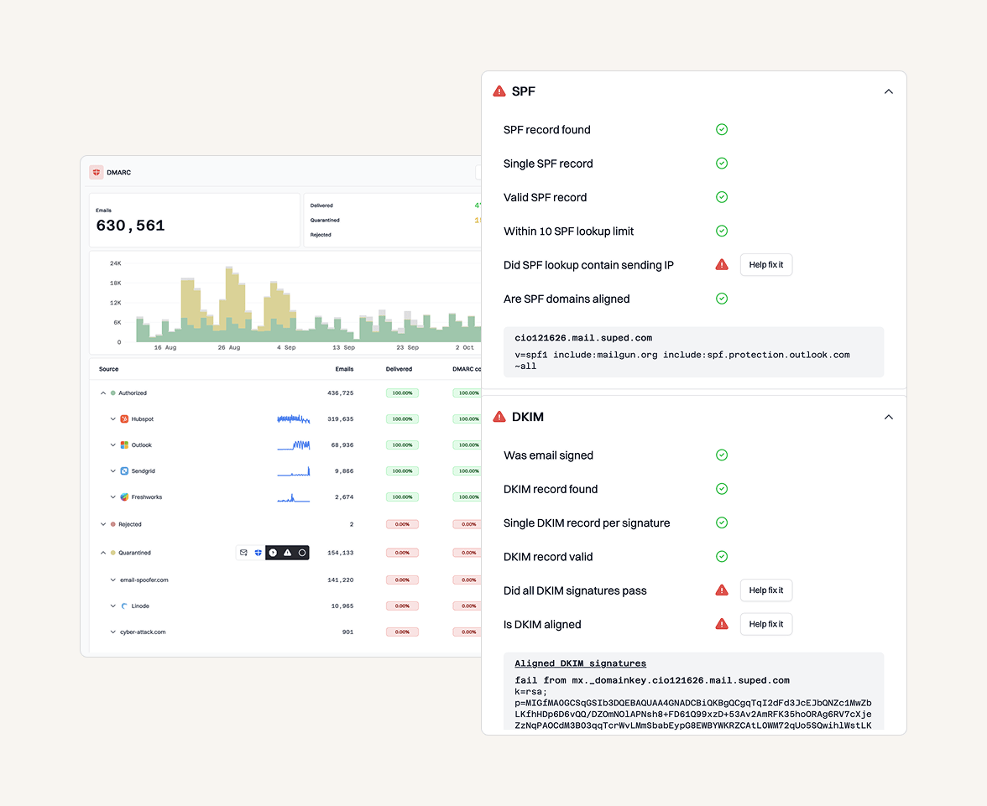Click the red alert icon next to SPF
This screenshot has height=806, width=987.
[499, 91]
